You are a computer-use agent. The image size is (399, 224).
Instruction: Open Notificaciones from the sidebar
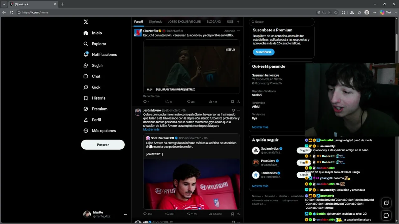tap(100, 54)
